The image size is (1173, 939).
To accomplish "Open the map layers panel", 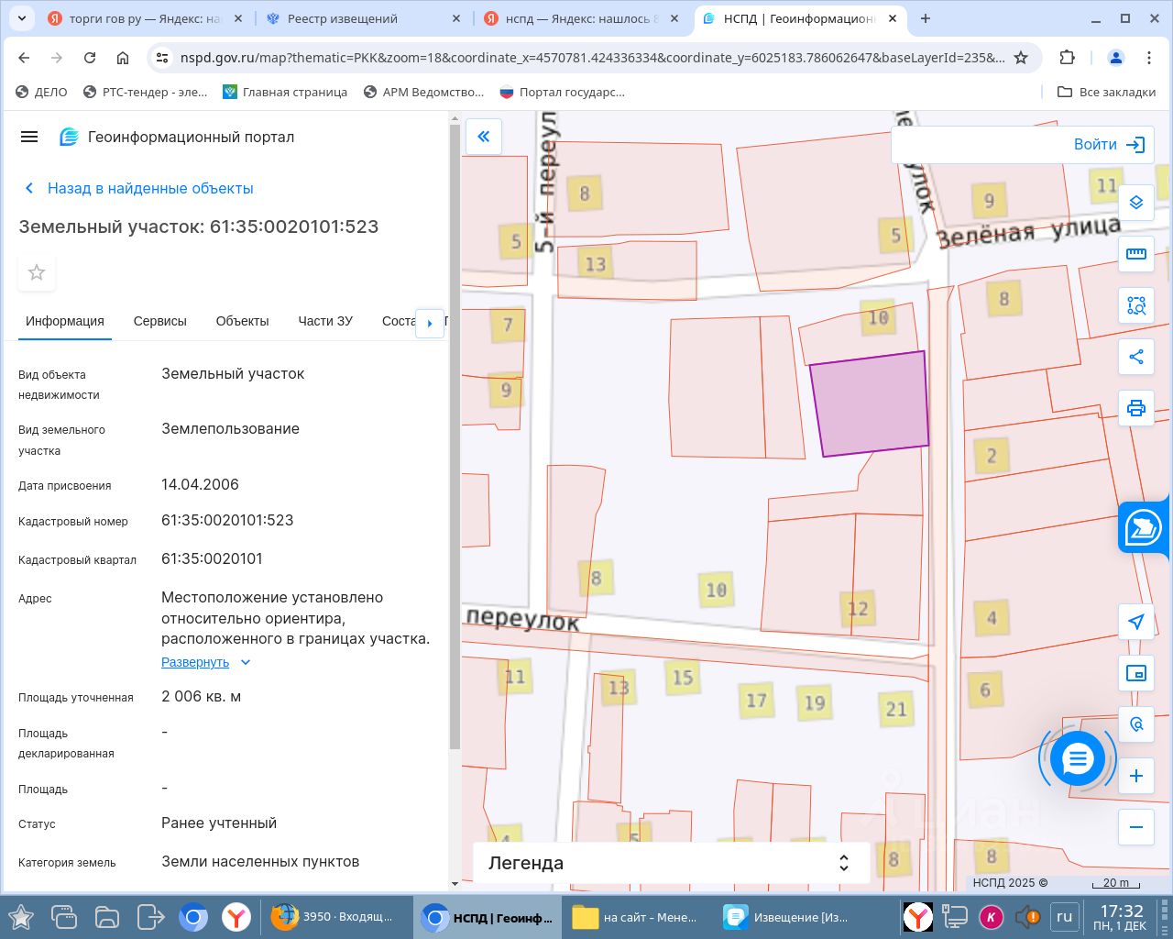I will click(1136, 203).
